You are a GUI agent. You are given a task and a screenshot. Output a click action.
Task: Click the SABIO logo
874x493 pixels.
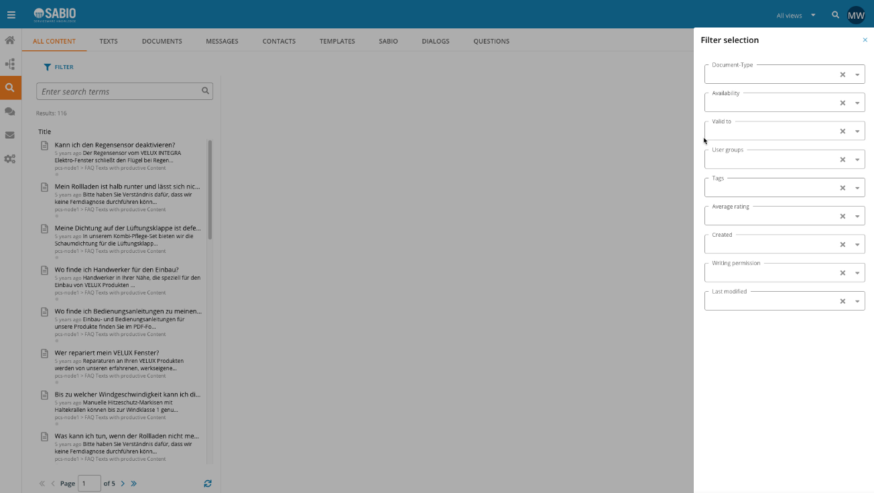coord(55,14)
